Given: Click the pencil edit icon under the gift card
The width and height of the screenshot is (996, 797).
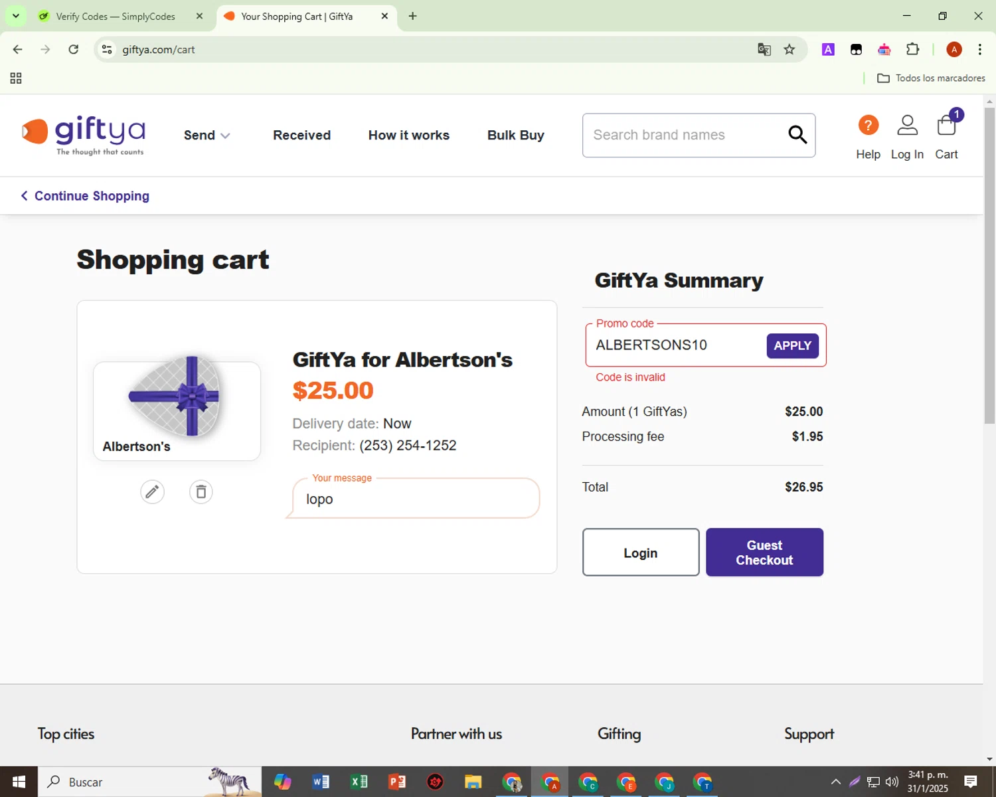Looking at the screenshot, I should [x=152, y=491].
